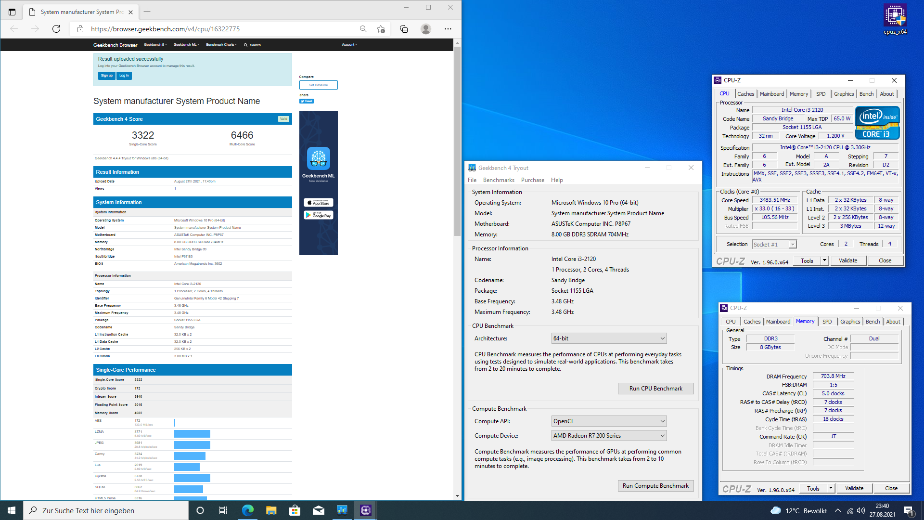Open the browser profile avatar
Screen dimensions: 924x520
(426, 29)
